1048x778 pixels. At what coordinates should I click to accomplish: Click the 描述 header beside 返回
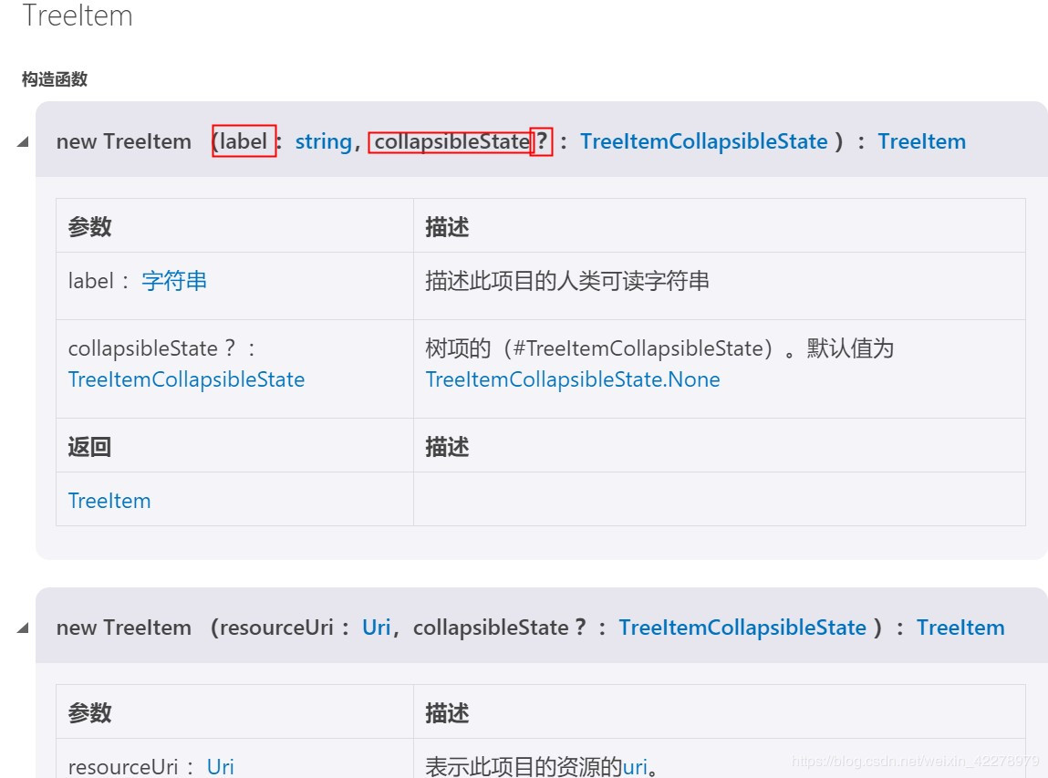tap(447, 447)
